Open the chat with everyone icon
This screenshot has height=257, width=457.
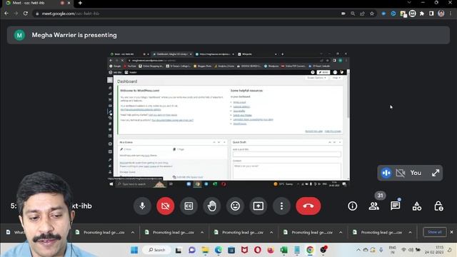tap(395, 206)
